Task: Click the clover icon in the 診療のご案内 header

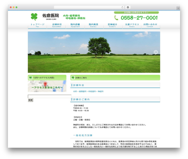Action: [x=73, y=77]
